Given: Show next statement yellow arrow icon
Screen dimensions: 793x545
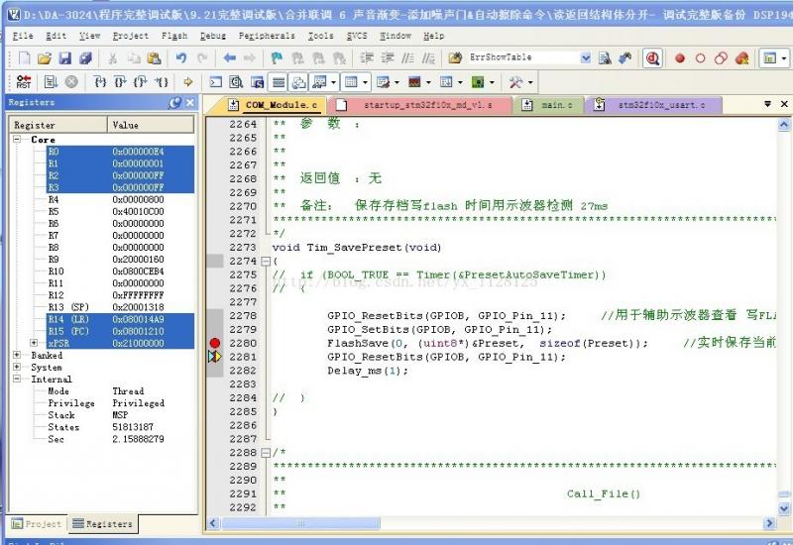Looking at the screenshot, I should click(x=188, y=82).
